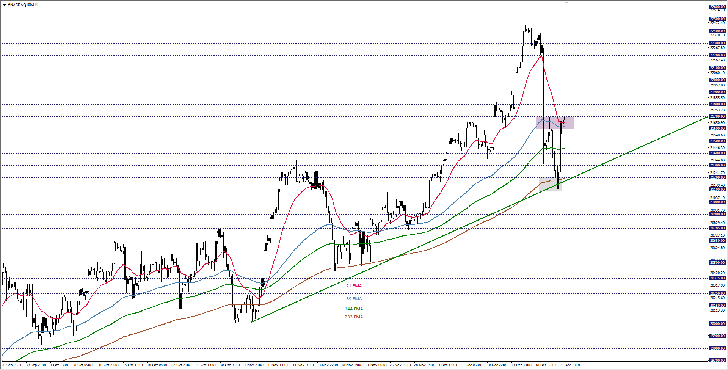Click the '10 Dec 22:01' time axis label

[497, 365]
